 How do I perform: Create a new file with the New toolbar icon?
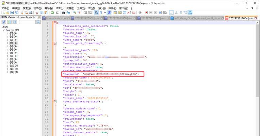[3, 13]
